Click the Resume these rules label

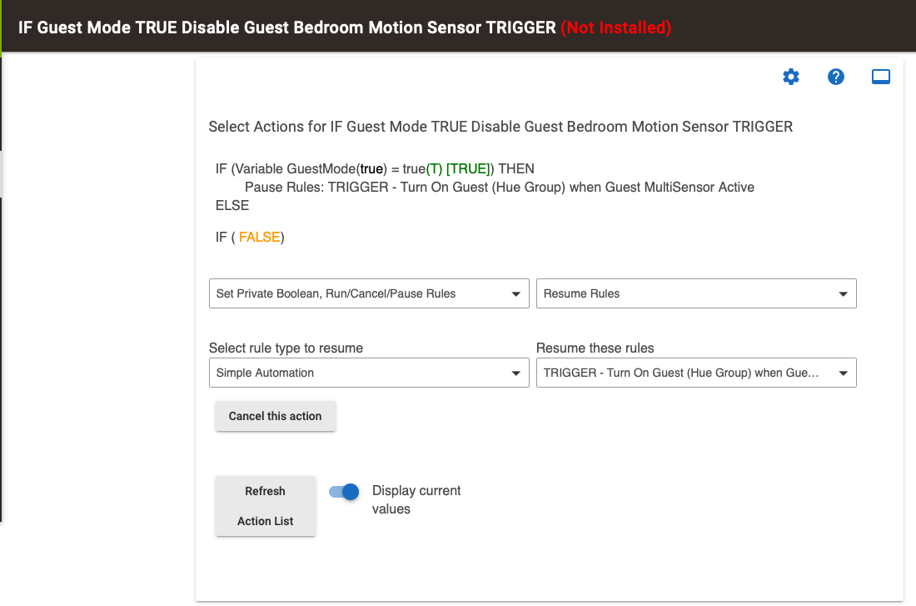point(595,348)
